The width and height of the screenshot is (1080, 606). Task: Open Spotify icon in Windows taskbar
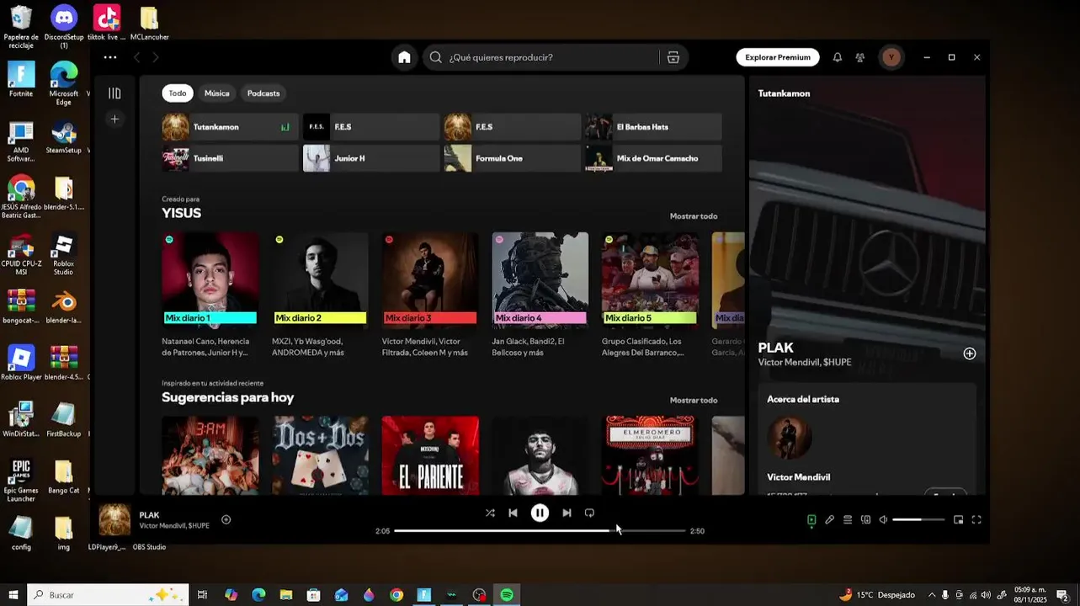pos(507,595)
